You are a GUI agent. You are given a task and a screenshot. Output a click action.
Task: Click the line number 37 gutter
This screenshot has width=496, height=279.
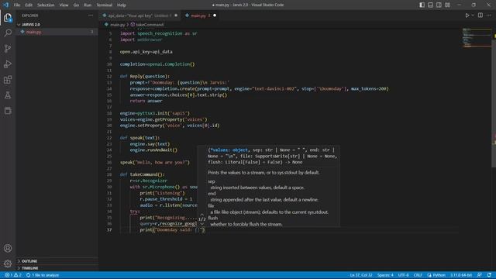click(x=109, y=229)
